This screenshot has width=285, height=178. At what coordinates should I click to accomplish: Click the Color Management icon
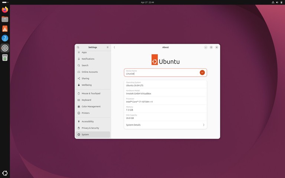tap(79, 106)
